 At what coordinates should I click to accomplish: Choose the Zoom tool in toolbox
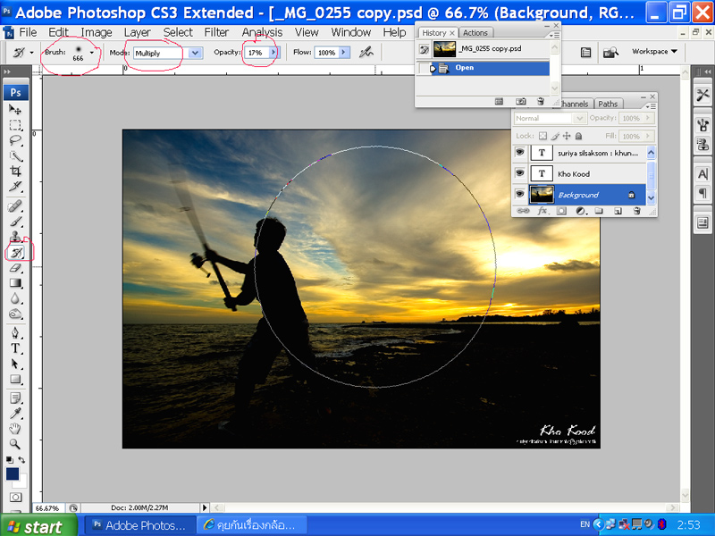(x=16, y=443)
